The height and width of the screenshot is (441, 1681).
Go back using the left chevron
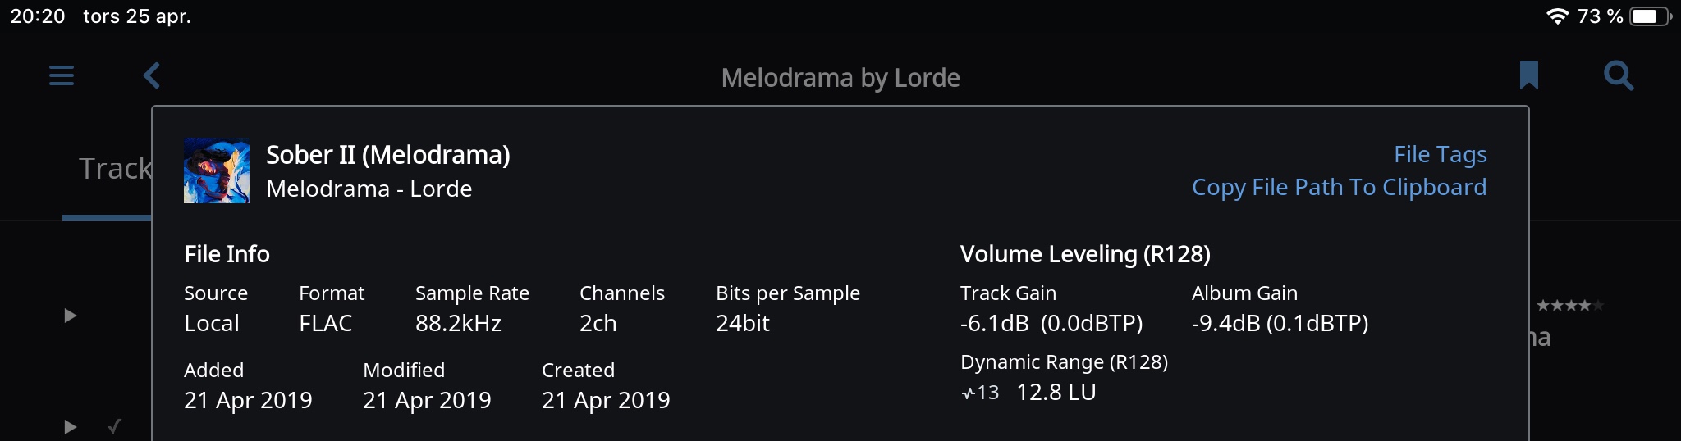coord(152,76)
